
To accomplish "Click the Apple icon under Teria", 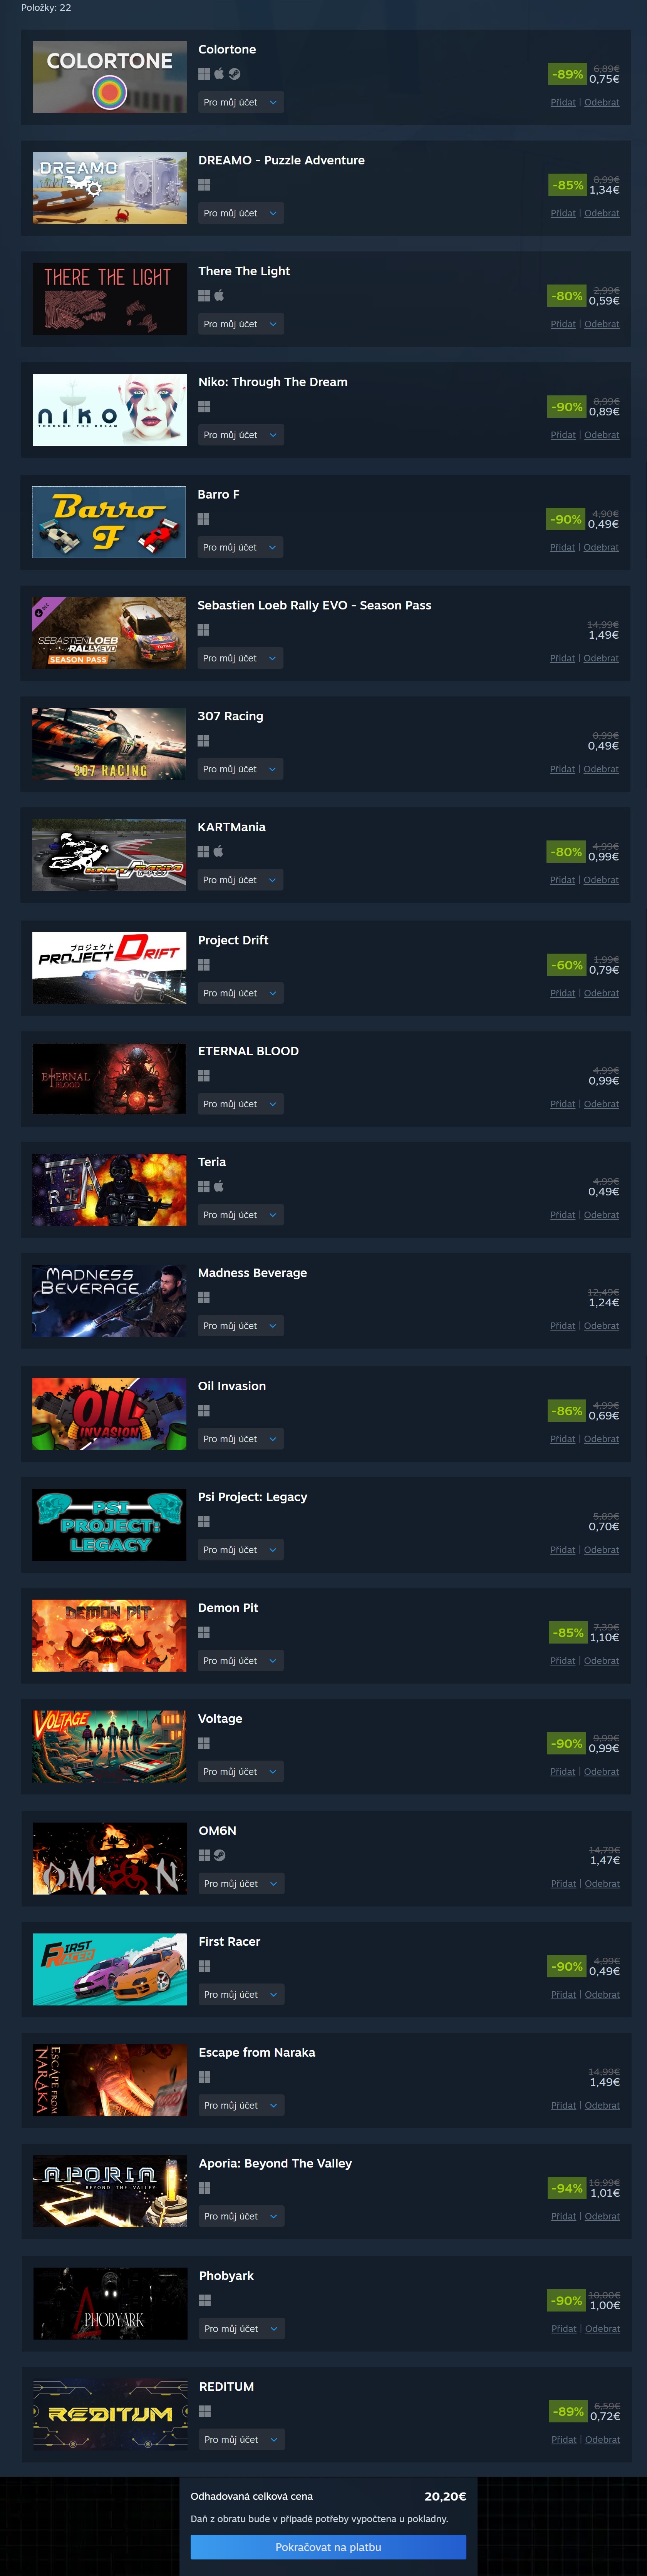I will 219,1187.
